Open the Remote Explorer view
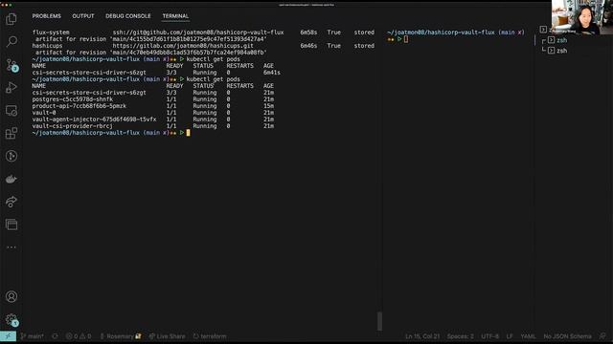Image resolution: width=613 pixels, height=344 pixels. [x=11, y=111]
